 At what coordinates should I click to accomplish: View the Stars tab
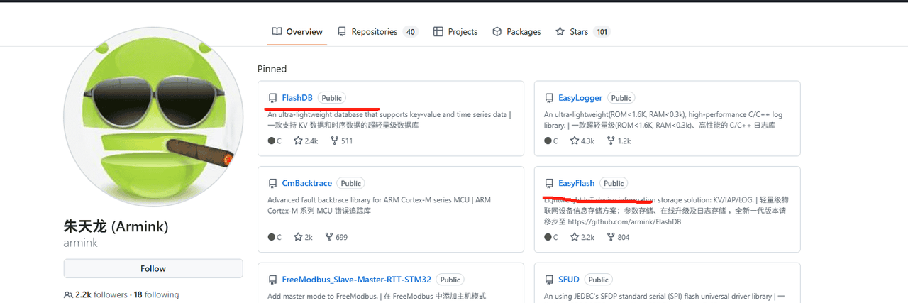pyautogui.click(x=582, y=32)
